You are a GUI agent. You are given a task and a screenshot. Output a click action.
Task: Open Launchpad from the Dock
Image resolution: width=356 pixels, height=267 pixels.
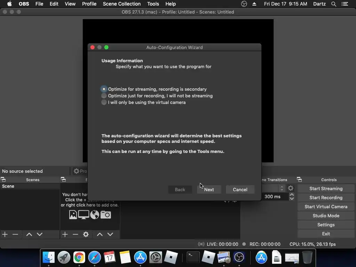64,258
